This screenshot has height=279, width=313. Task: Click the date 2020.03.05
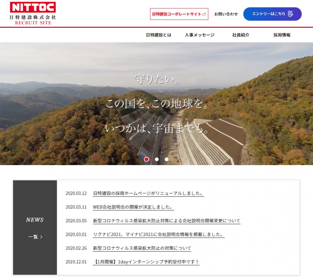[x=76, y=221]
